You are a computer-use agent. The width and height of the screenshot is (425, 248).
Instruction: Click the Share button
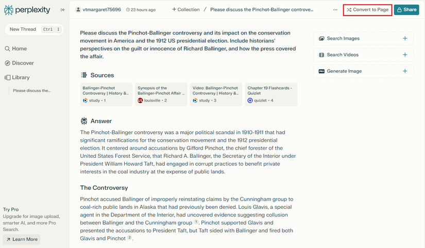click(x=406, y=10)
